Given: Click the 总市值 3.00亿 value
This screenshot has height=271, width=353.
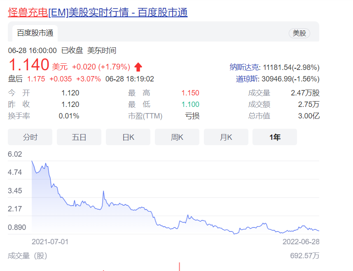Looking at the screenshot, I should coord(309,116).
